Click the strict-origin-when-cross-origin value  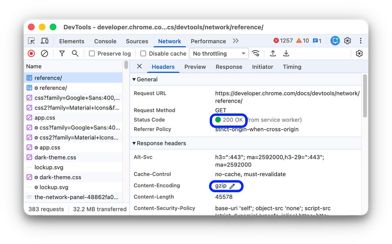[x=257, y=129]
